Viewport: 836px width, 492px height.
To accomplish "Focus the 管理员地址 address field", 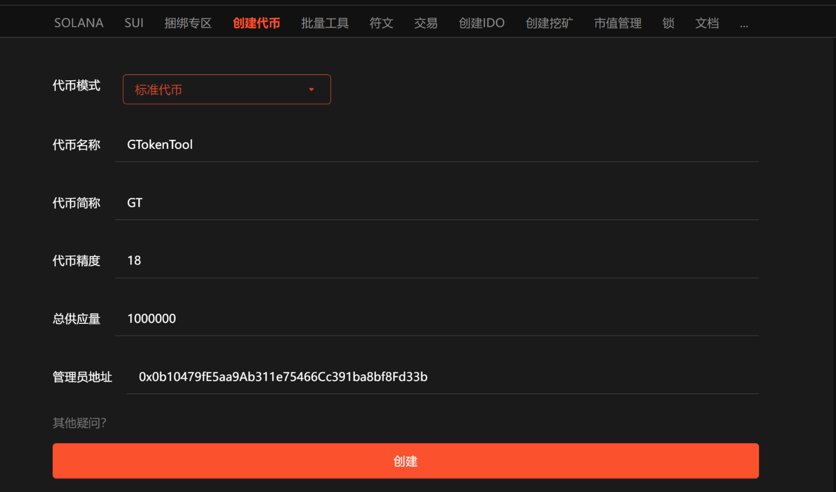I will pos(443,377).
